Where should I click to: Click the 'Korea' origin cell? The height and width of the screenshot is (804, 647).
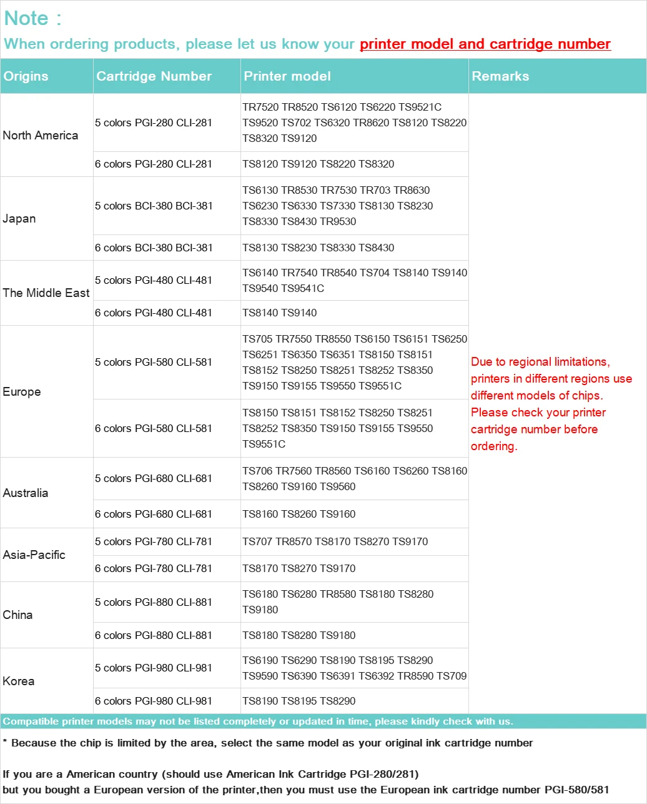pos(47,681)
